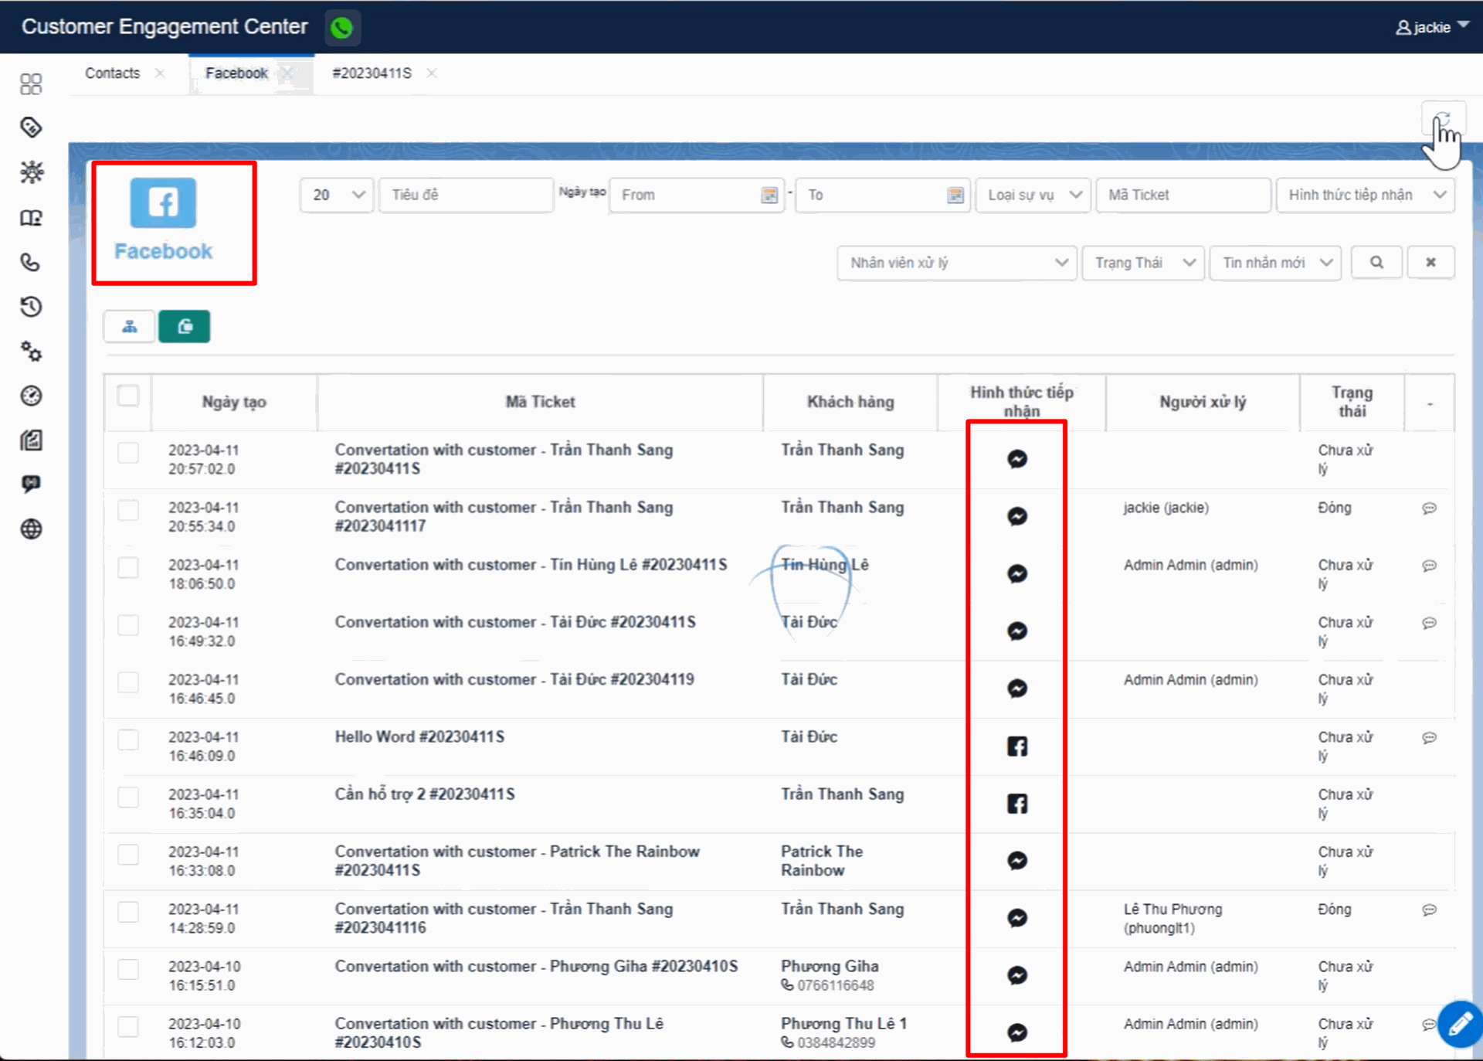The image size is (1483, 1061).
Task: Open the Nhân viên xử lý dropdown
Action: [x=957, y=263]
